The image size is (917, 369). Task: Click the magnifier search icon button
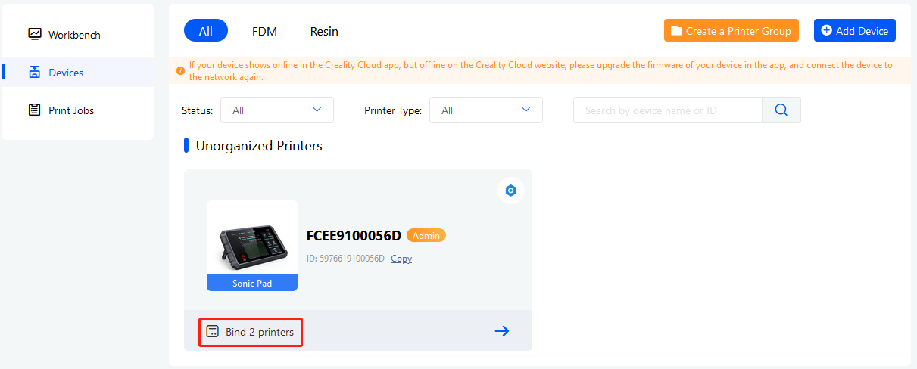pos(781,110)
